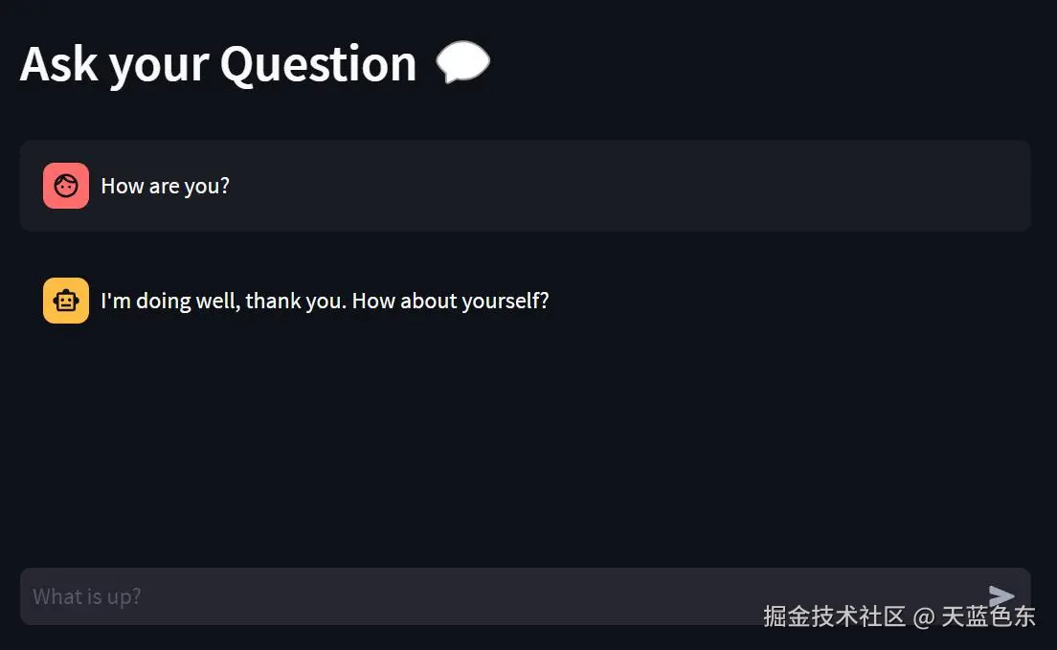Image resolution: width=1057 pixels, height=650 pixels.
Task: Click the word "Ask" in the title
Action: [58, 64]
